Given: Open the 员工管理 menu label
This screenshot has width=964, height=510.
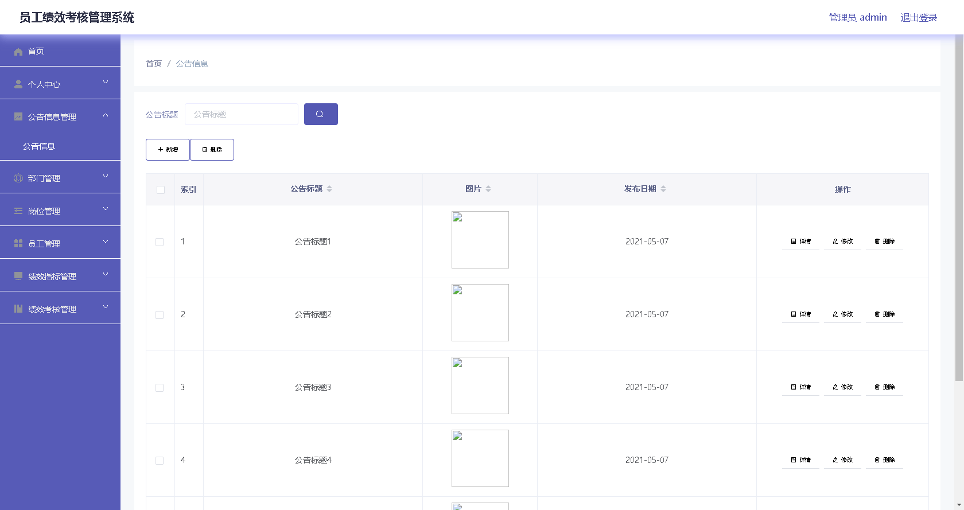Looking at the screenshot, I should [44, 244].
